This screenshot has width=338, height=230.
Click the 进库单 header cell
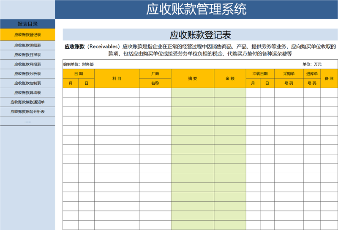pos(312,74)
